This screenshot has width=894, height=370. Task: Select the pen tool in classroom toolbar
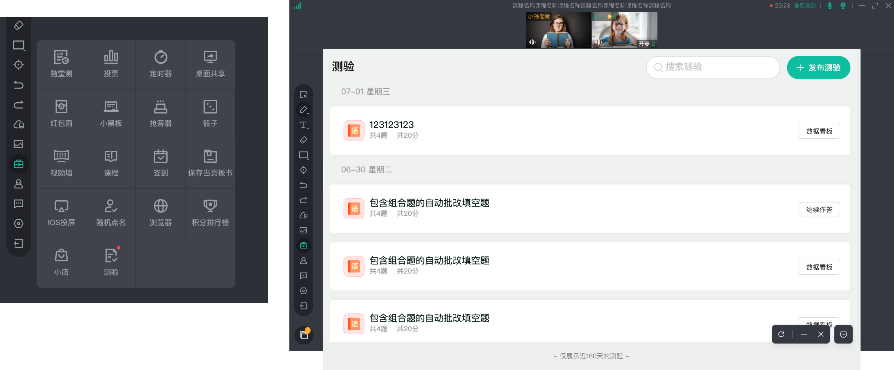click(303, 110)
